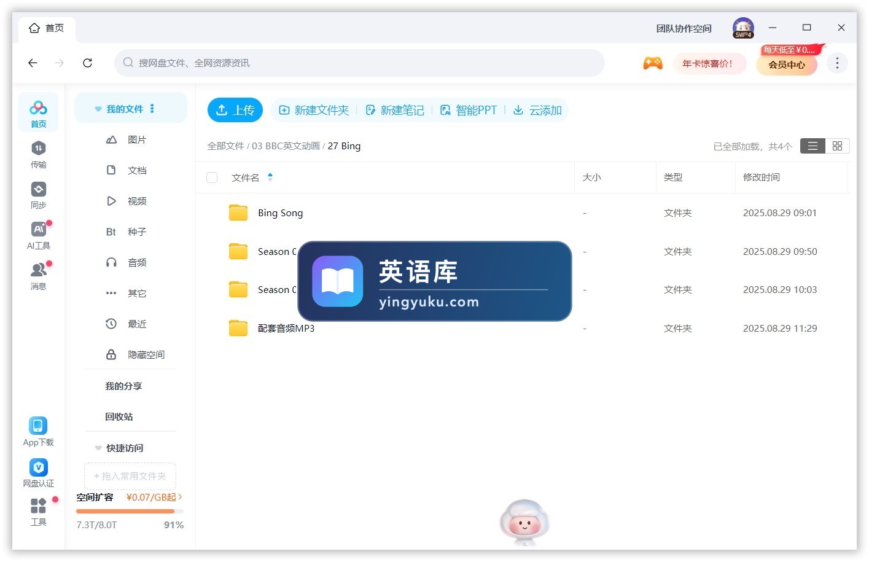Click 拖入常用文件夹 drop area
Screen dimensions: 869x562
tap(130, 476)
